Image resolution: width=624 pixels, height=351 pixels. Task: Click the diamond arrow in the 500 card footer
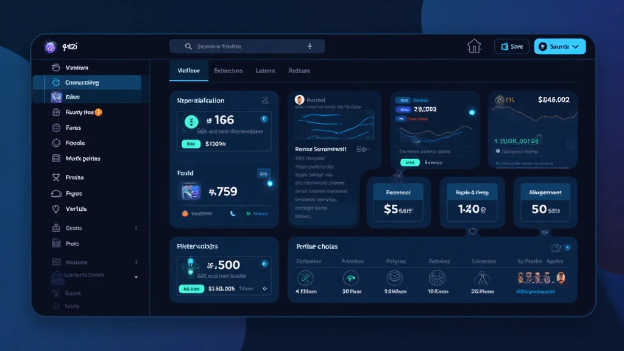click(x=265, y=289)
